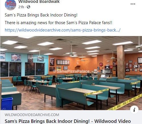Click the Wildwood Boardwalk page name
This screenshot has height=124, width=142.
(39, 1)
